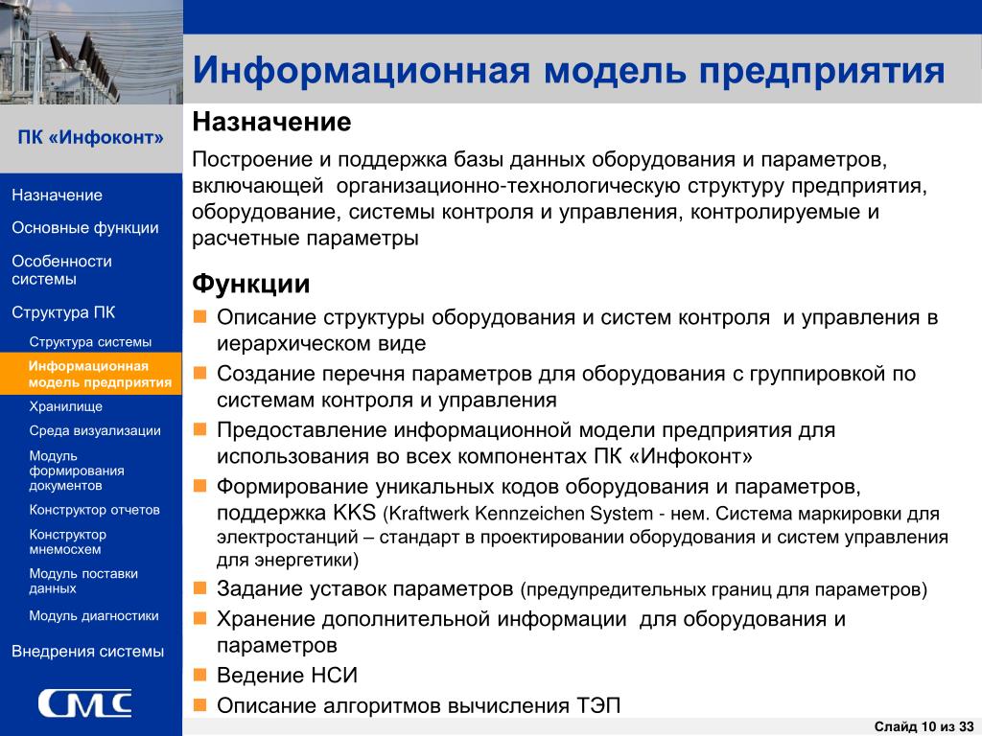982x736 pixels.
Task: Click bullet Описание алгоритмов вычисления ТЭП
Action: click(x=418, y=706)
